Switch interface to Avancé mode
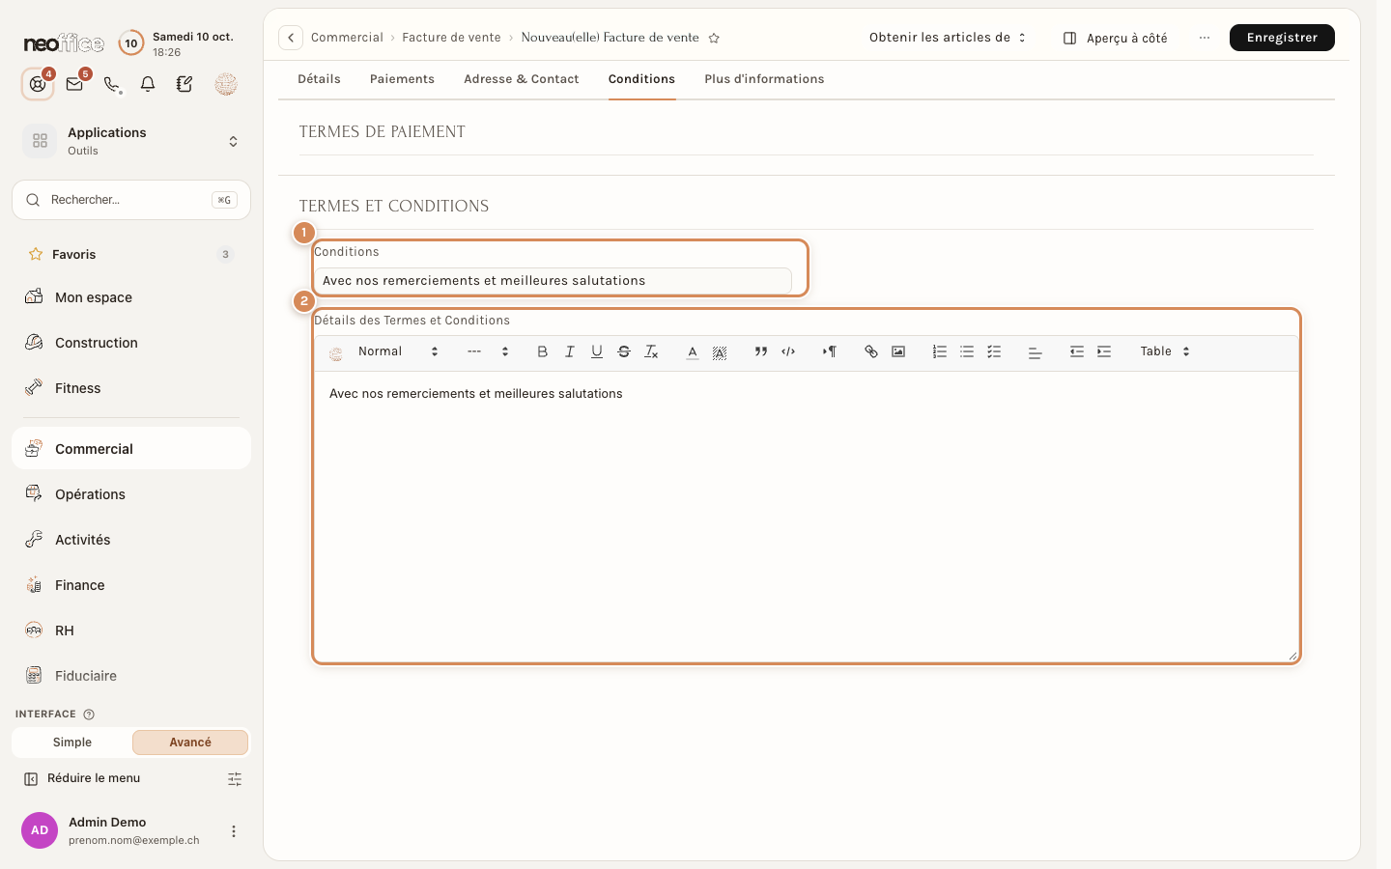 pos(190,743)
